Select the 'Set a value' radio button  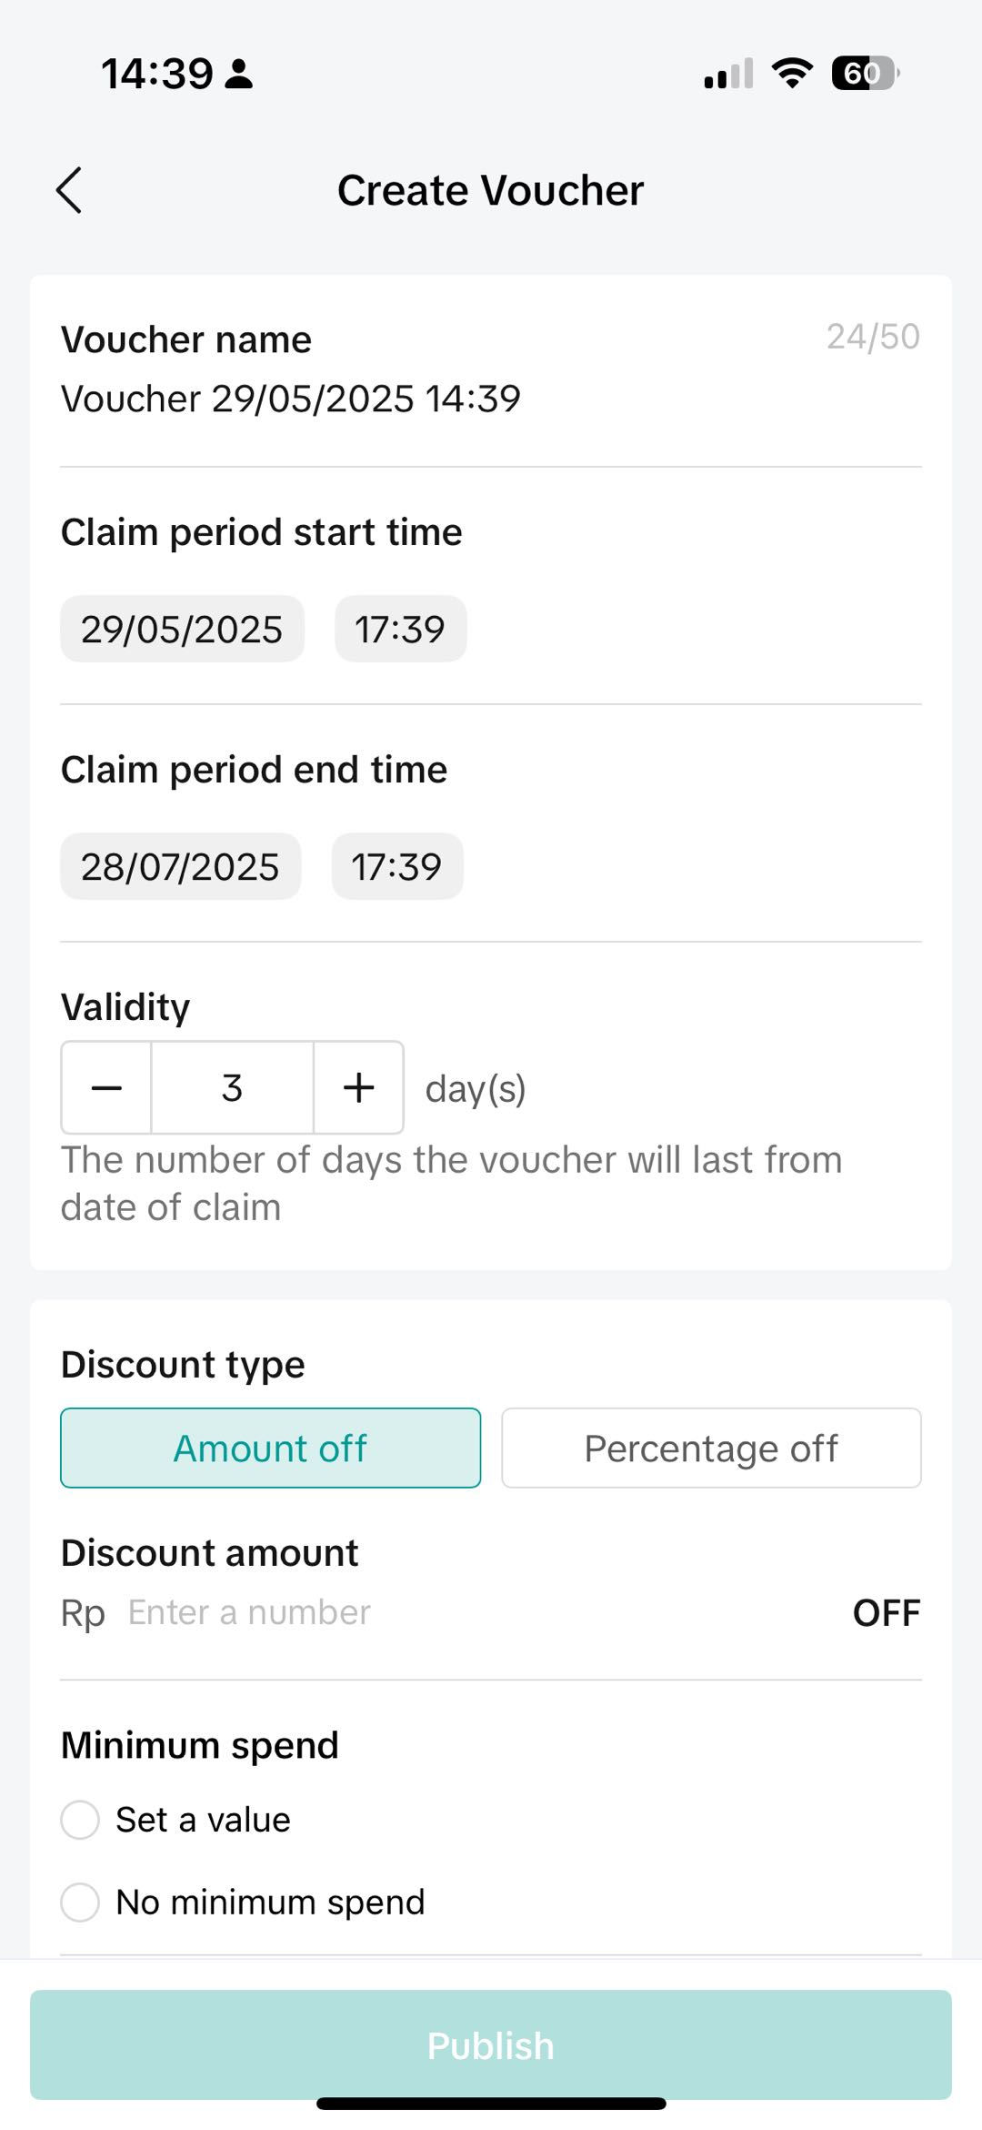tap(80, 1820)
